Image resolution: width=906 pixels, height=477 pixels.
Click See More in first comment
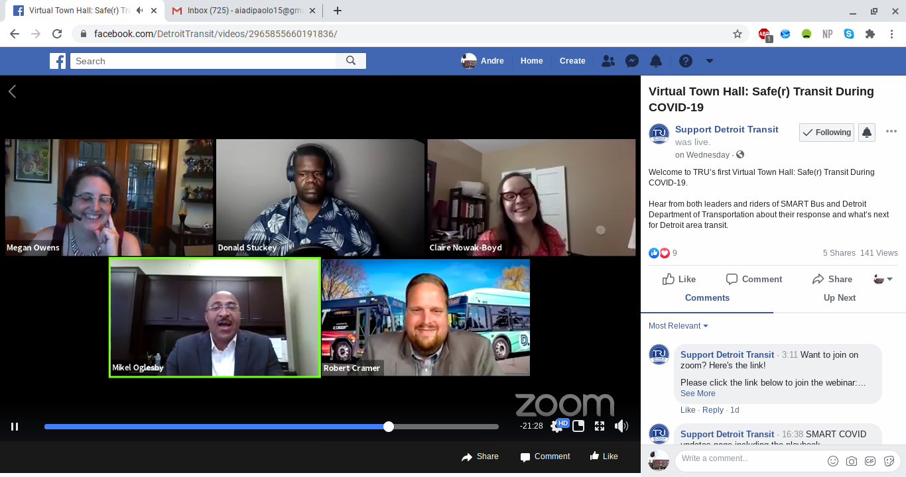pos(698,394)
